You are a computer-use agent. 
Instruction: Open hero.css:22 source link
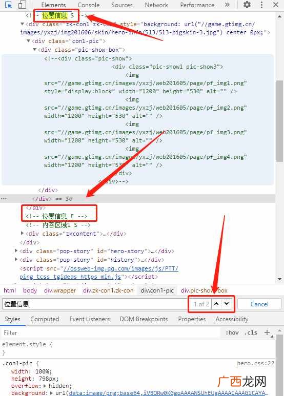click(x=255, y=363)
